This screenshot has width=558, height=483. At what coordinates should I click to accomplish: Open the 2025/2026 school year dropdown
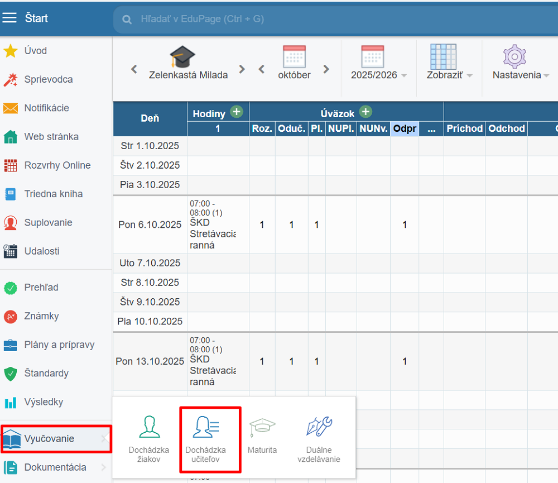tap(378, 75)
